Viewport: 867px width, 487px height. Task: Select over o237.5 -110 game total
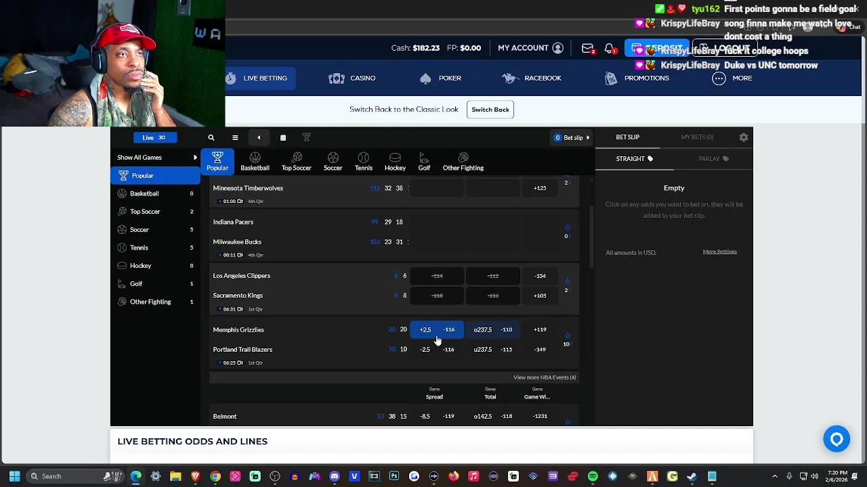point(493,330)
